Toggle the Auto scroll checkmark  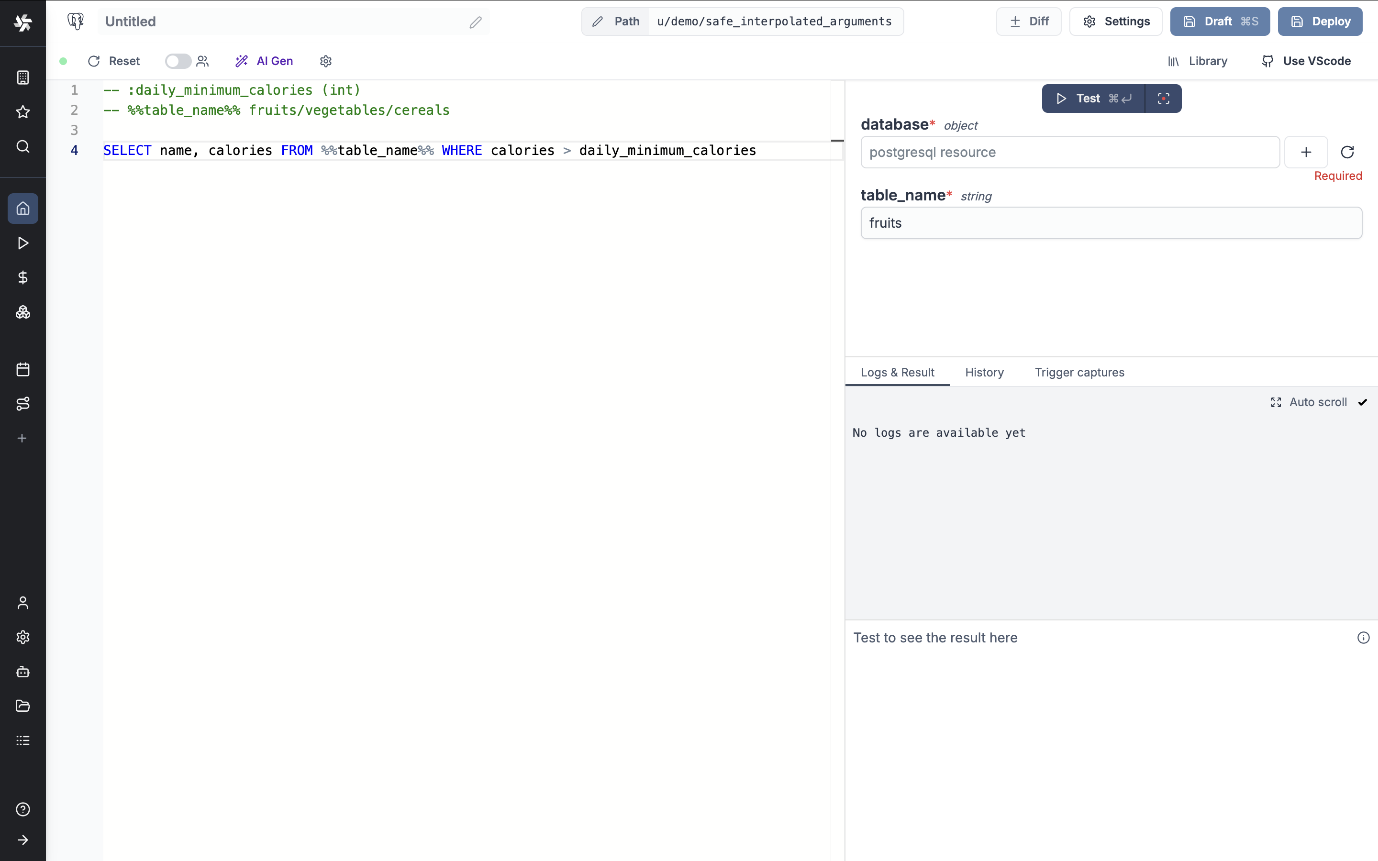[1363, 402]
